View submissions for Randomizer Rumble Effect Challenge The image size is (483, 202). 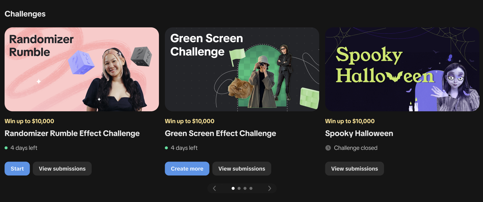coord(62,169)
